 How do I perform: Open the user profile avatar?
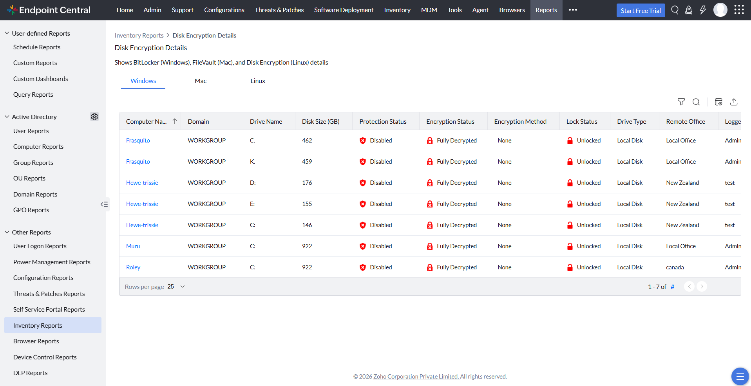click(720, 10)
